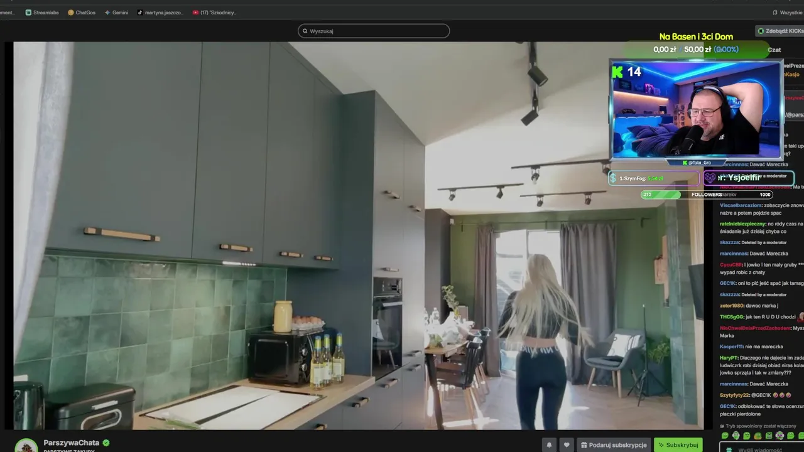Image resolution: width=804 pixels, height=452 pixels.
Task: Open the martyna.jaszczo TikTok bookmark
Action: click(161, 13)
